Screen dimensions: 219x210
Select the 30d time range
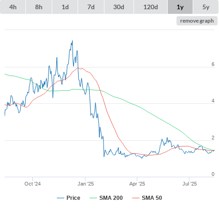click(119, 7)
